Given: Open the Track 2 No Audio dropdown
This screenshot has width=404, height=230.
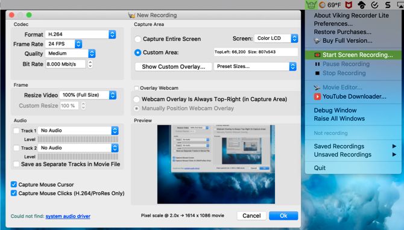Looking at the screenshot, I should coord(78,148).
